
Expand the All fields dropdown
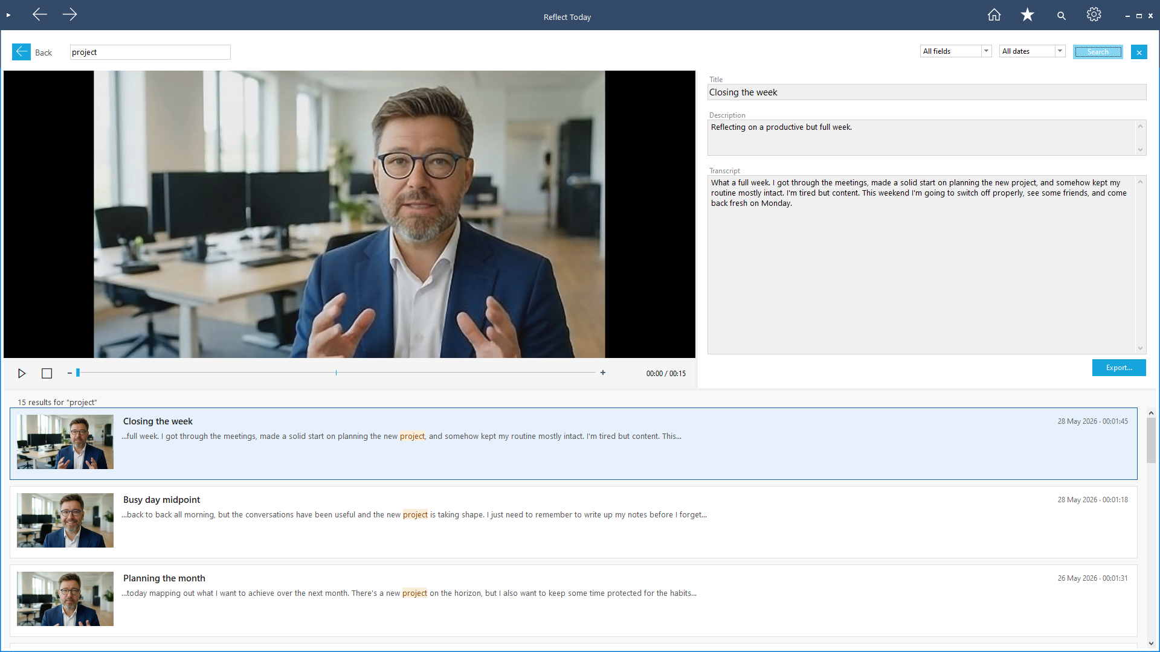956,51
